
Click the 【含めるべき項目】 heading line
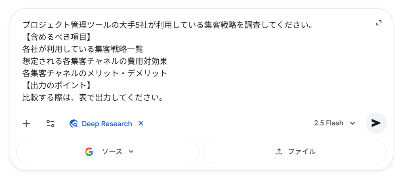57,37
